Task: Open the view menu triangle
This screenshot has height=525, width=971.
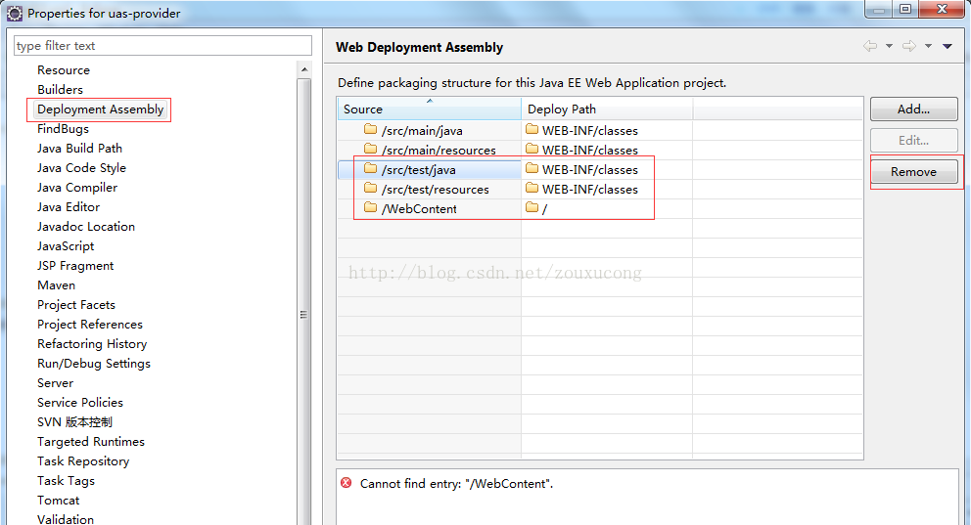Action: tap(948, 46)
